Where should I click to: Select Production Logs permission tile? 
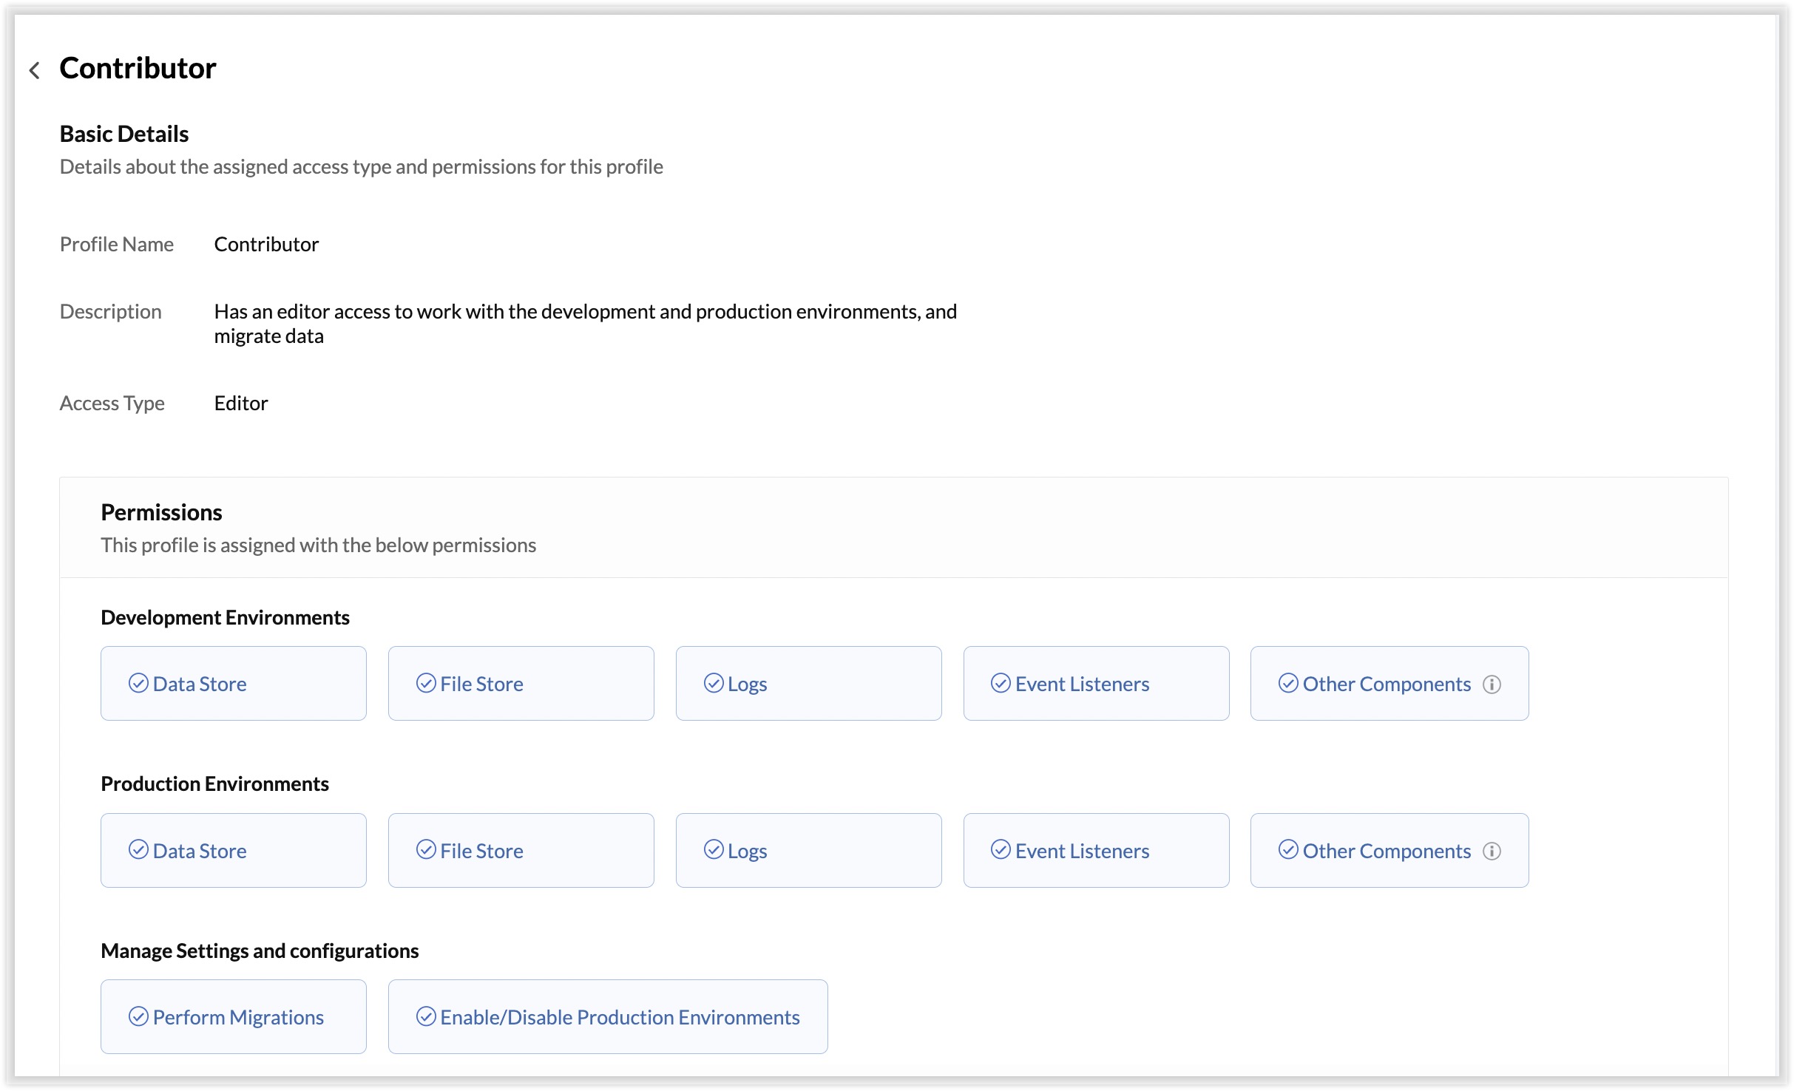pos(808,850)
